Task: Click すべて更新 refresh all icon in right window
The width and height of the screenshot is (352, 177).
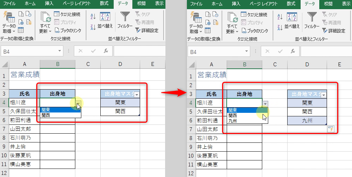Action: [x=232, y=21]
